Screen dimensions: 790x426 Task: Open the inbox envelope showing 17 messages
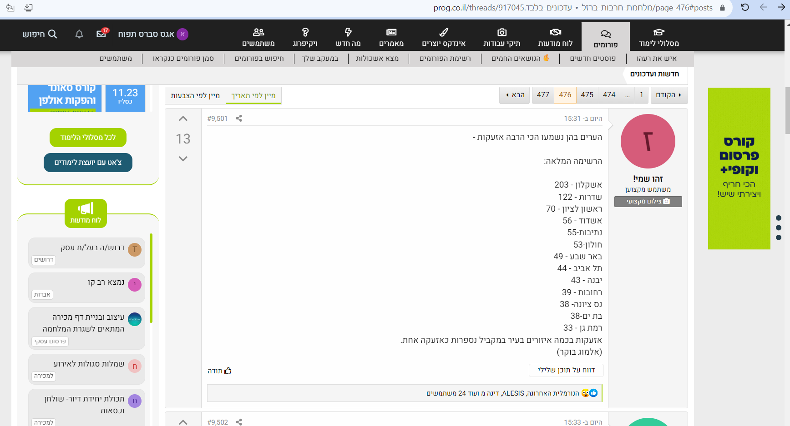pos(101,34)
